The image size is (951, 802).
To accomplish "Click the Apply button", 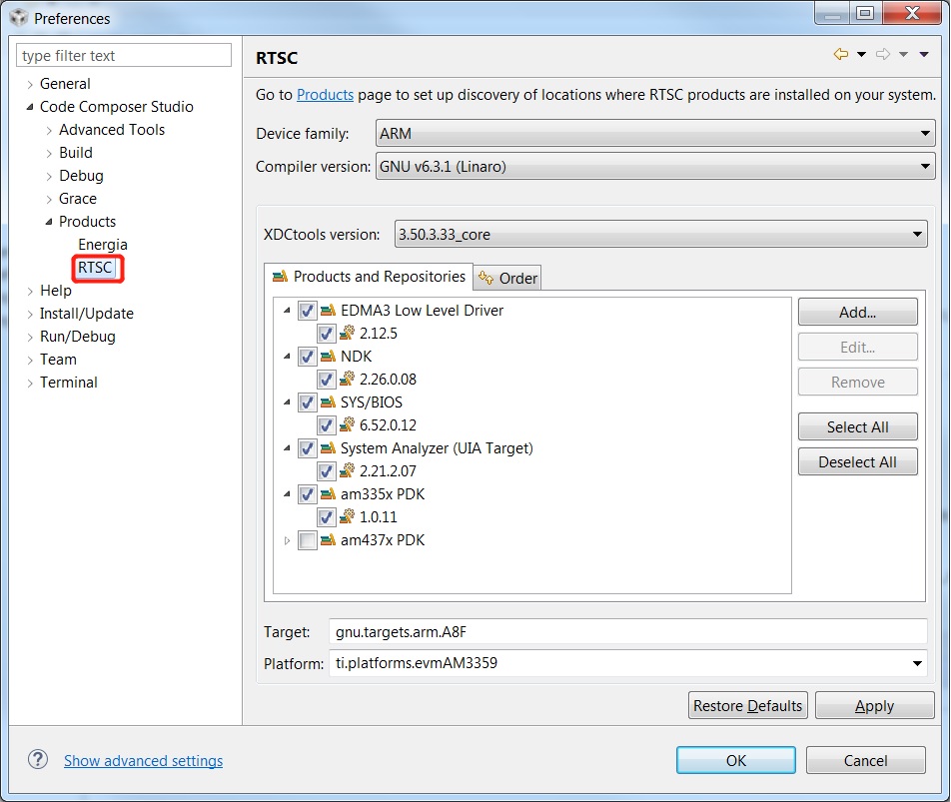I will pyautogui.click(x=875, y=705).
